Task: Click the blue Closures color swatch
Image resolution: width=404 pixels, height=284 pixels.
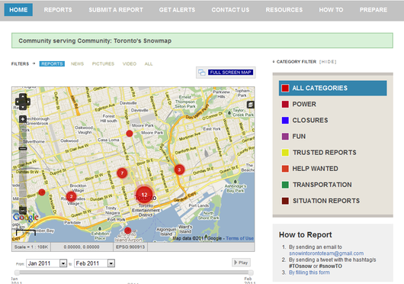Action: pos(285,120)
